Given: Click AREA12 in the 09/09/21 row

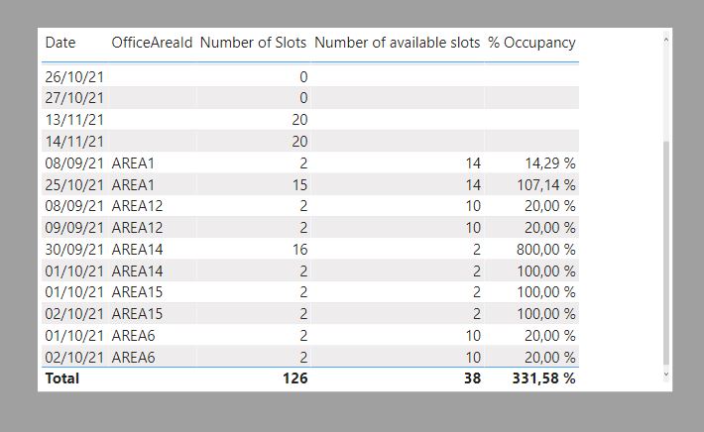Looking at the screenshot, I should pos(137,228).
